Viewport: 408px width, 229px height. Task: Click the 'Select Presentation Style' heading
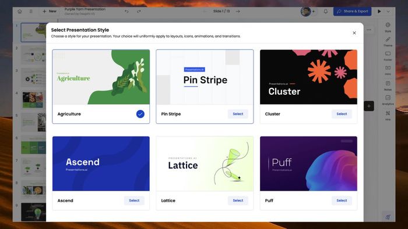click(x=80, y=30)
